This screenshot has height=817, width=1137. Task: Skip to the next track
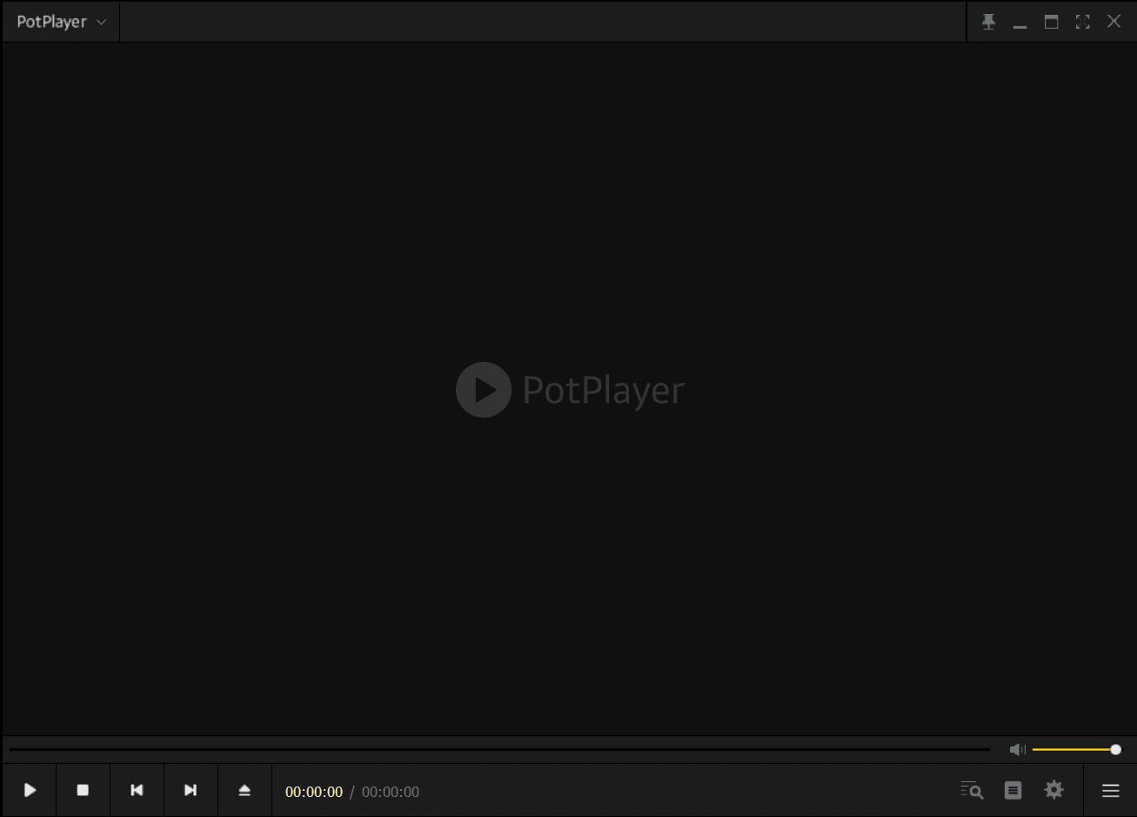click(x=191, y=790)
